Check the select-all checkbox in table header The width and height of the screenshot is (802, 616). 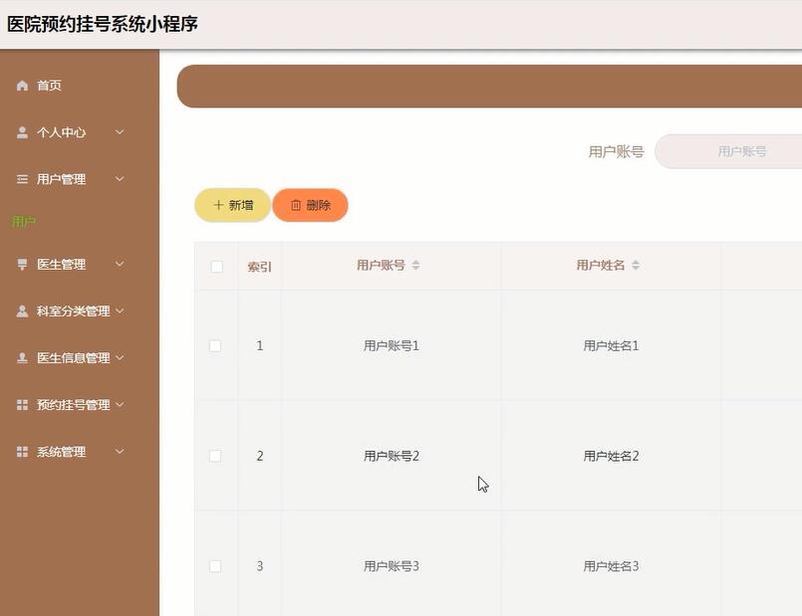215,267
